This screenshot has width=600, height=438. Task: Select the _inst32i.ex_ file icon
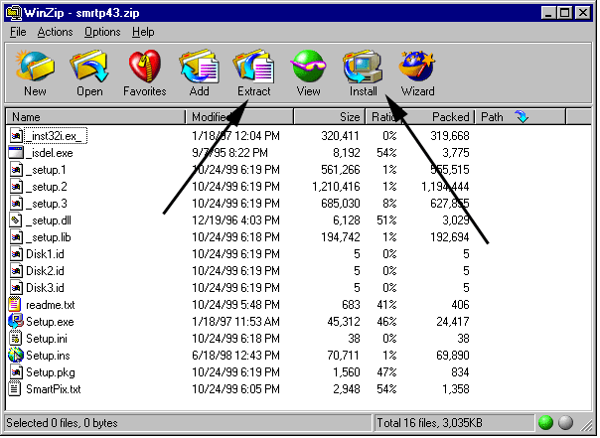click(x=16, y=136)
